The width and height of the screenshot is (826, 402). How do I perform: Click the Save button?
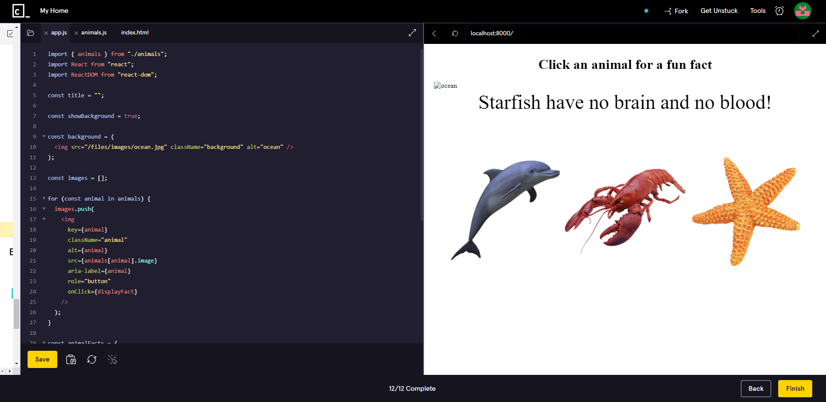(x=42, y=359)
